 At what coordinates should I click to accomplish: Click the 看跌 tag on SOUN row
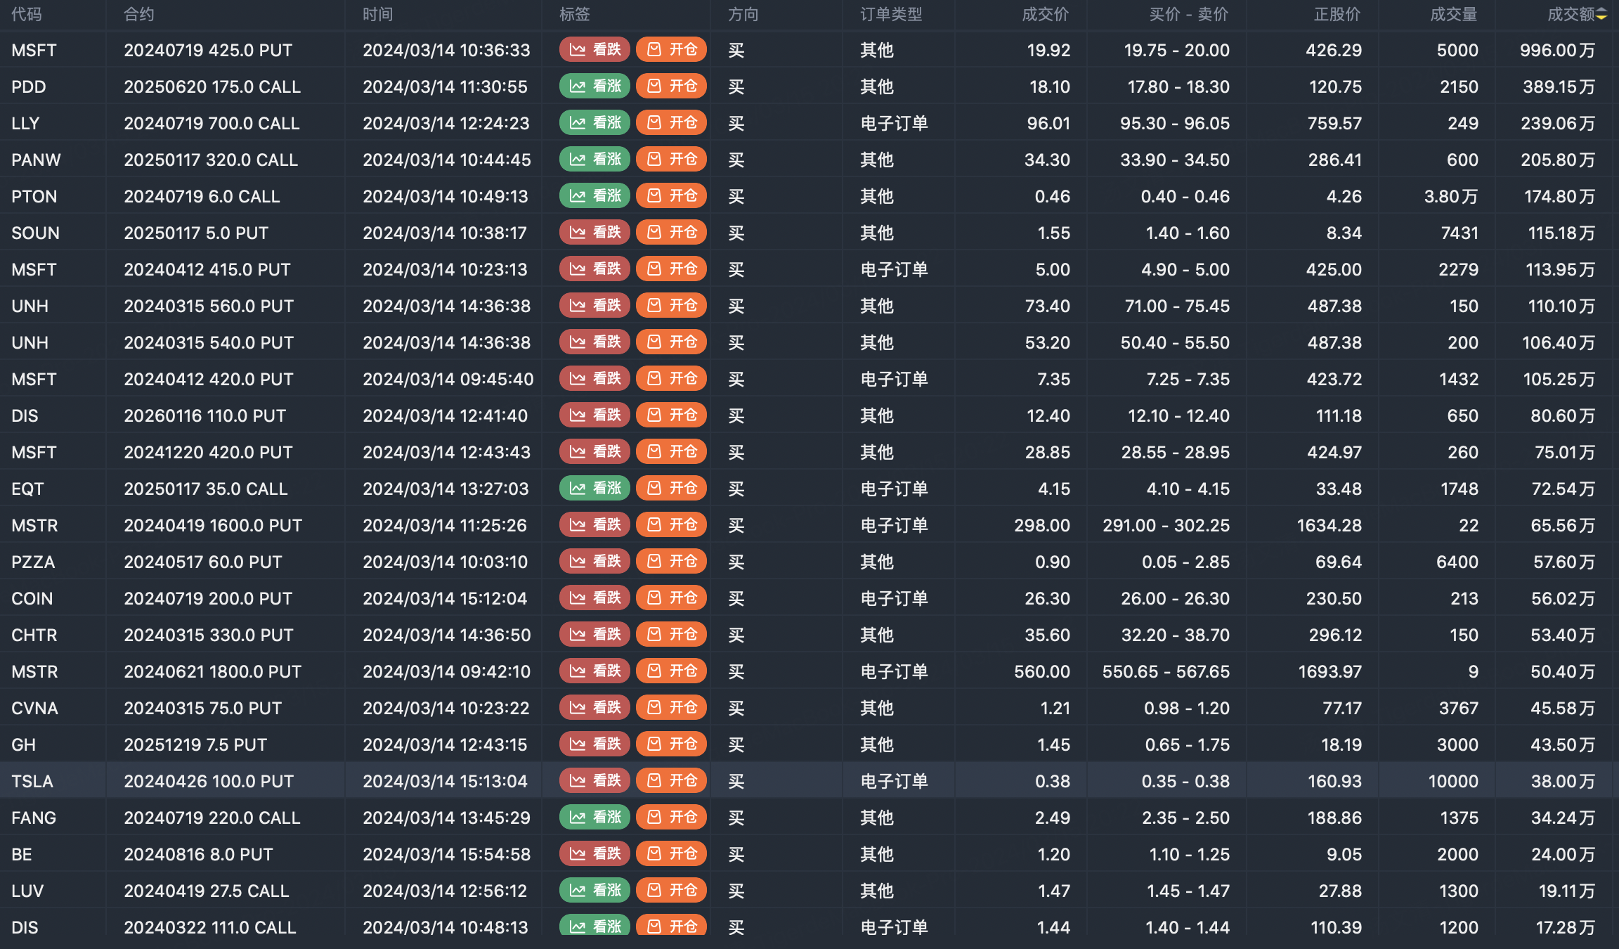click(x=594, y=233)
